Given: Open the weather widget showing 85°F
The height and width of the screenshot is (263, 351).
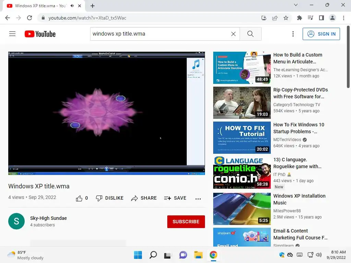Looking at the screenshot, I should [x=25, y=255].
